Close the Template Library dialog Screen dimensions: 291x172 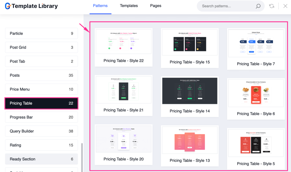pos(285,6)
